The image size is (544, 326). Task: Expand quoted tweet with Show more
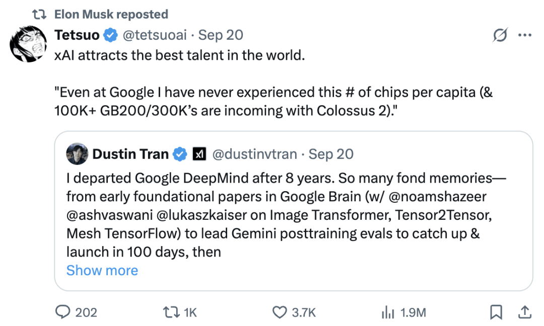pyautogui.click(x=102, y=270)
